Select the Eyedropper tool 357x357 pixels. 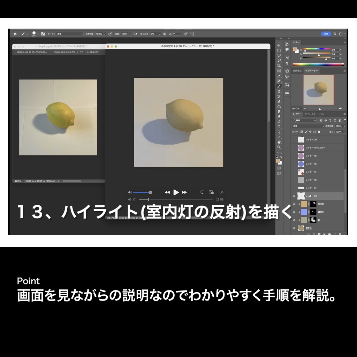[x=279, y=76]
